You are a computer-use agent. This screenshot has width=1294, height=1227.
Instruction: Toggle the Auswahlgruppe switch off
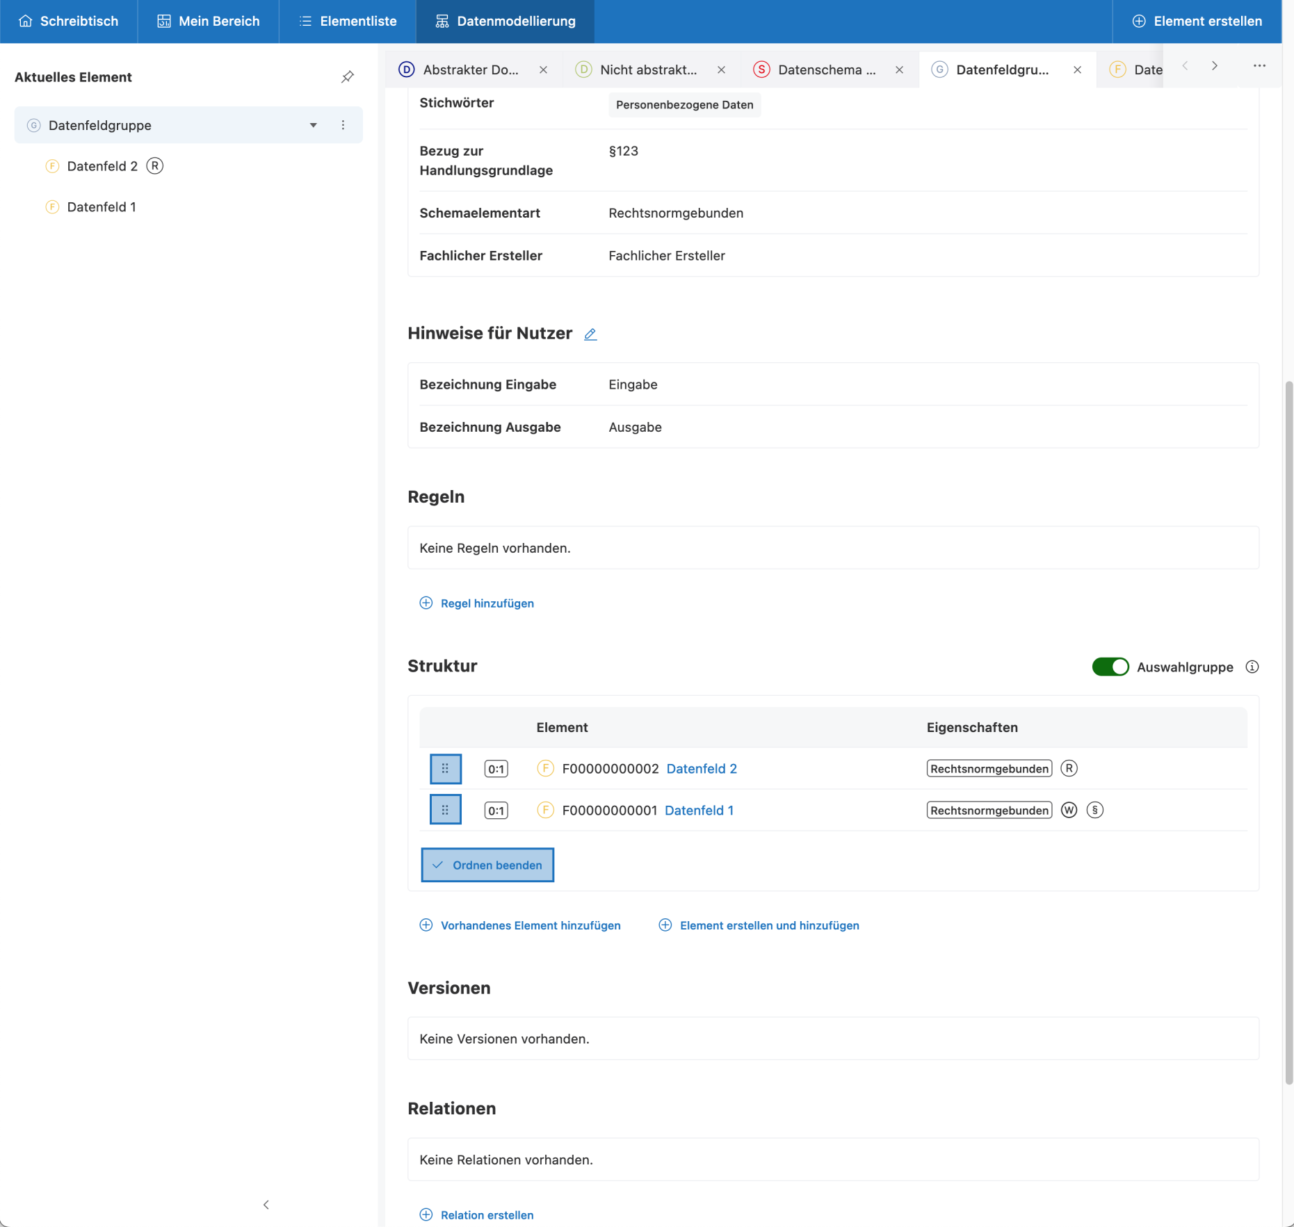coord(1110,667)
